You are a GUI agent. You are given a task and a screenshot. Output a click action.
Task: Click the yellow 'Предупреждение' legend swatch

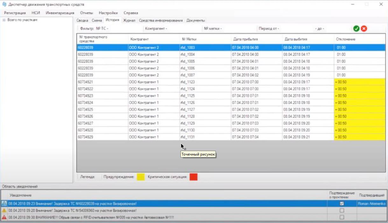tap(141, 177)
